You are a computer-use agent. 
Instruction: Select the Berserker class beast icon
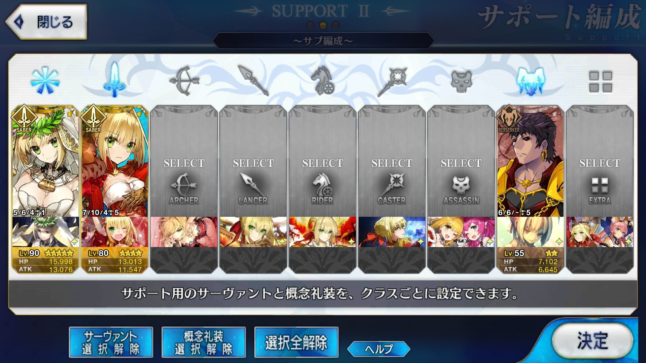point(531,81)
